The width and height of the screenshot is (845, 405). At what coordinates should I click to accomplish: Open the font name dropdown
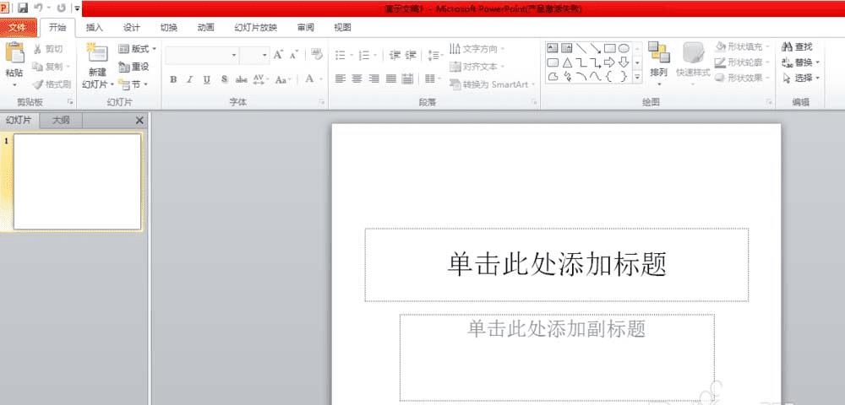[234, 55]
